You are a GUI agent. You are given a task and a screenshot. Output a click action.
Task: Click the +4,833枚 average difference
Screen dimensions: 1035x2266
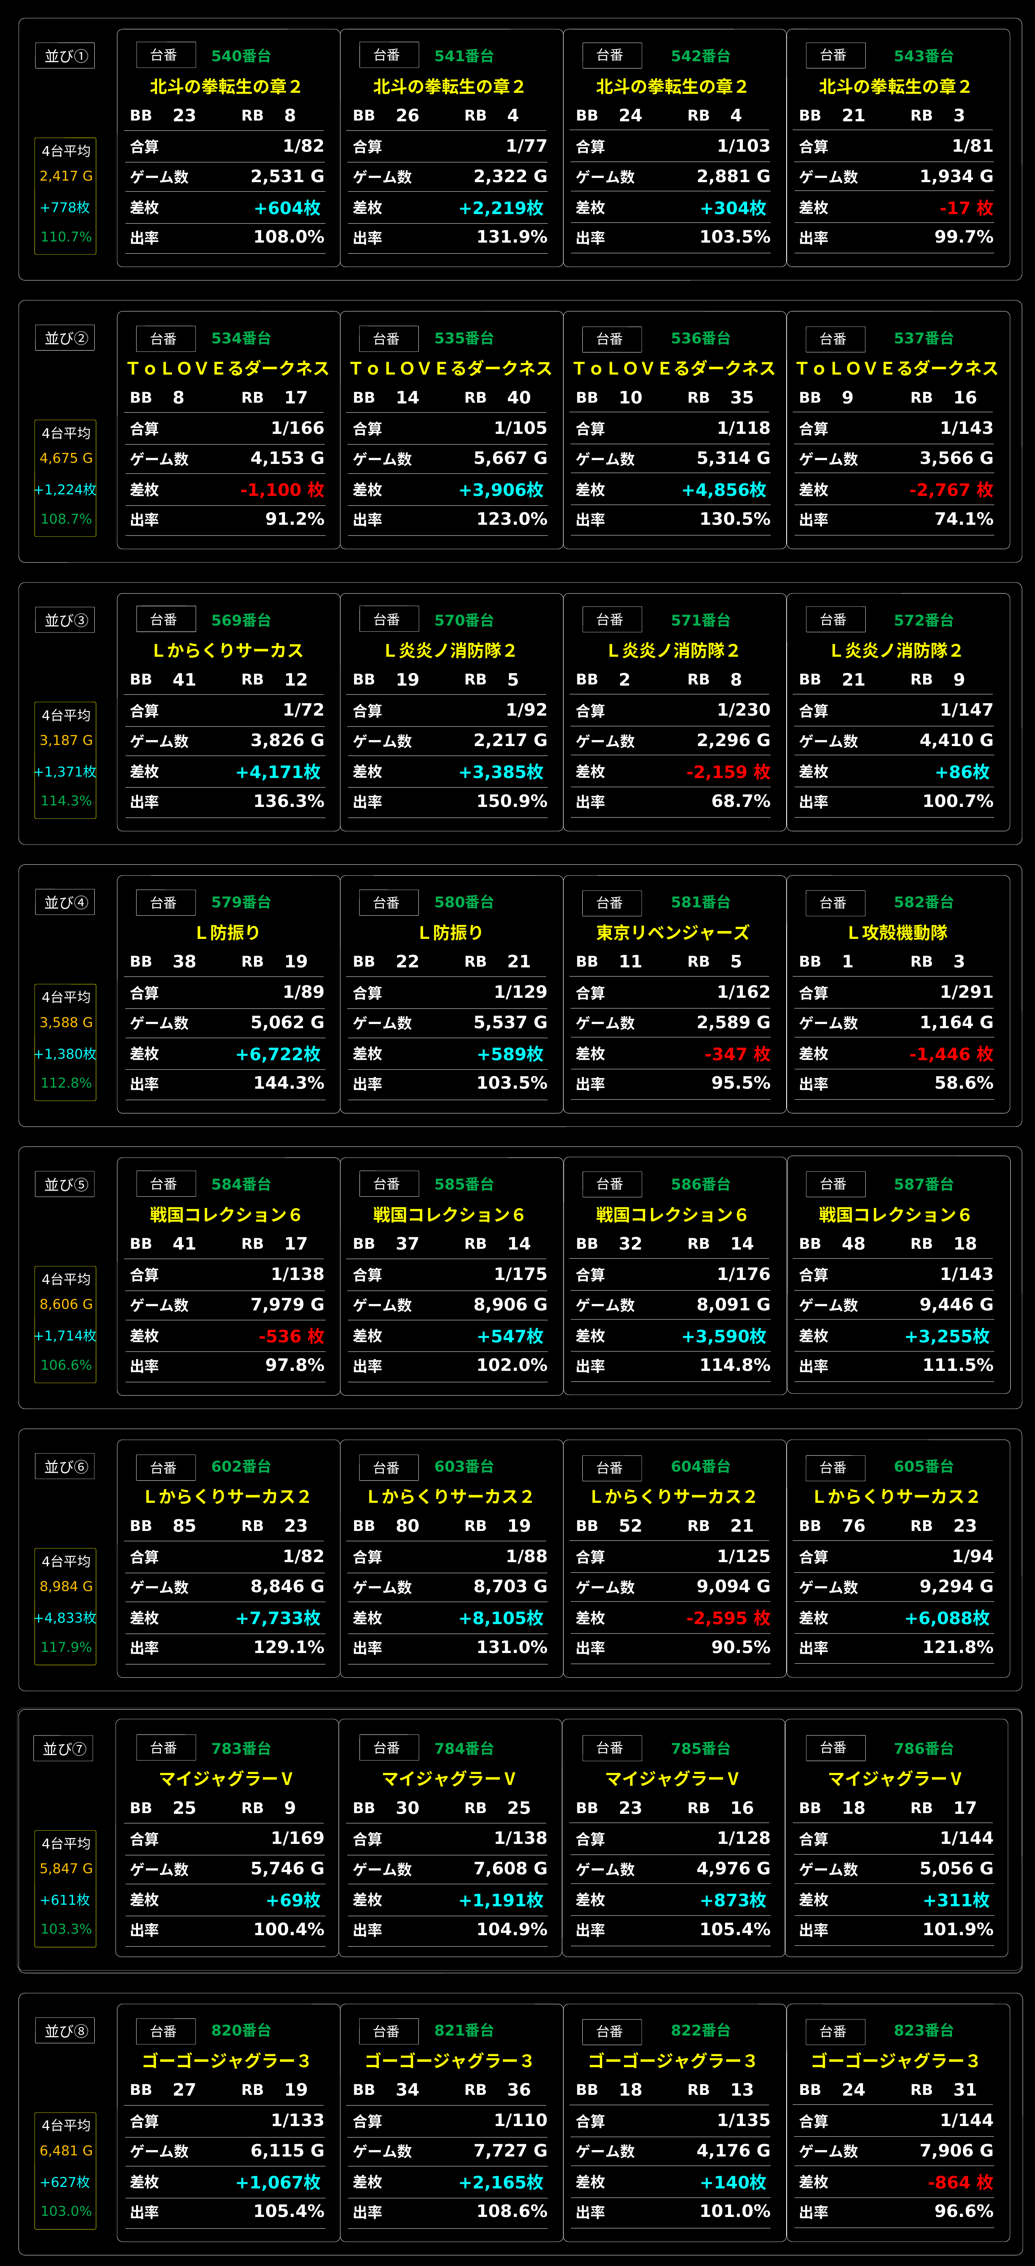[65, 1618]
